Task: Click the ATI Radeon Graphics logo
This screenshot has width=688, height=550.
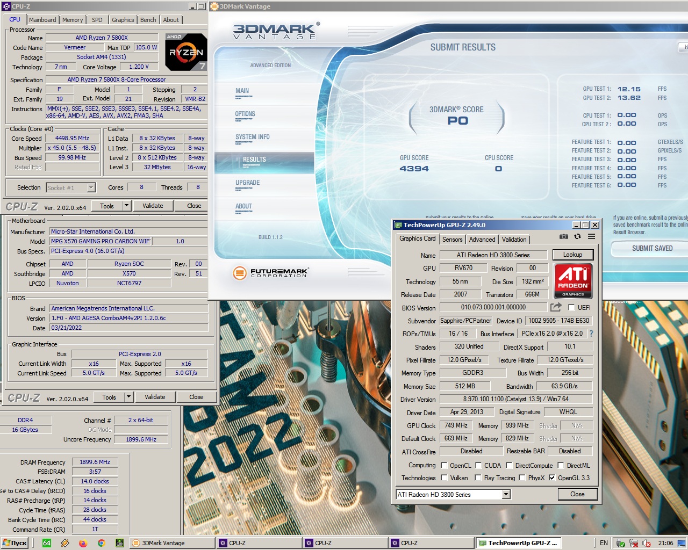Action: (573, 280)
